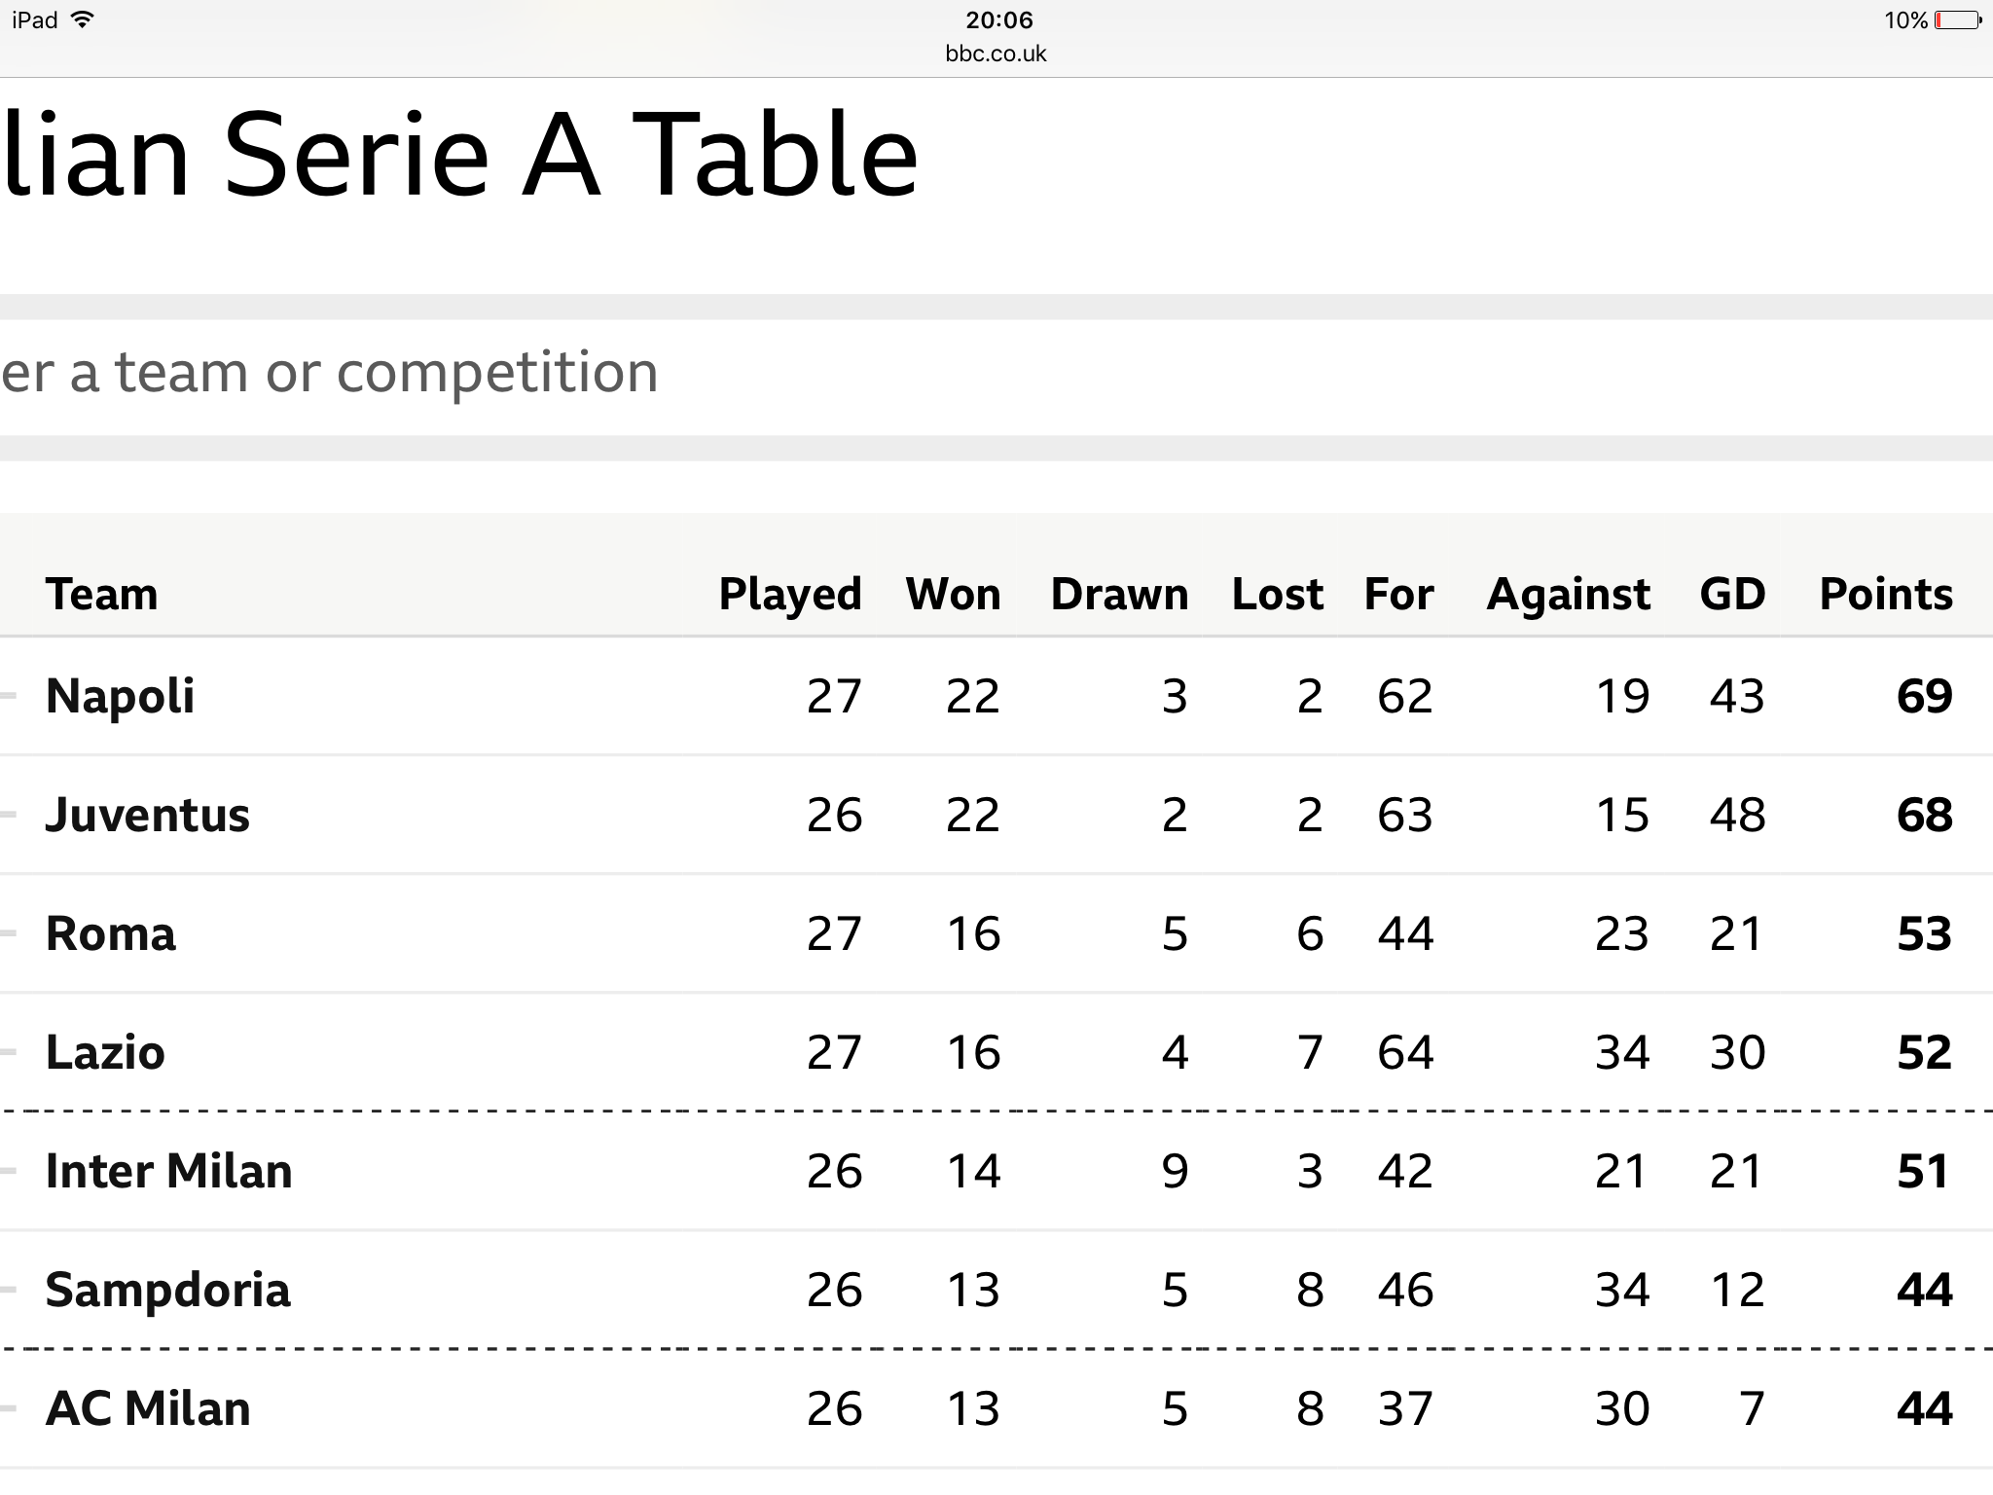Open the Lazio team link
The height and width of the screenshot is (1495, 1993).
105,1052
